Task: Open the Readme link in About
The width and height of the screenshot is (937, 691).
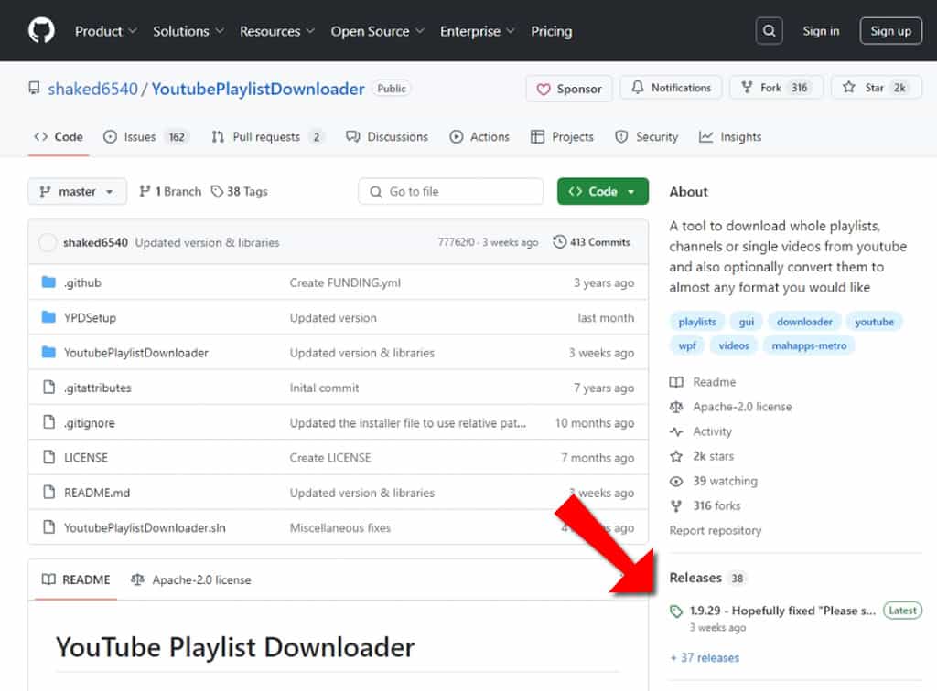Action: click(x=703, y=382)
